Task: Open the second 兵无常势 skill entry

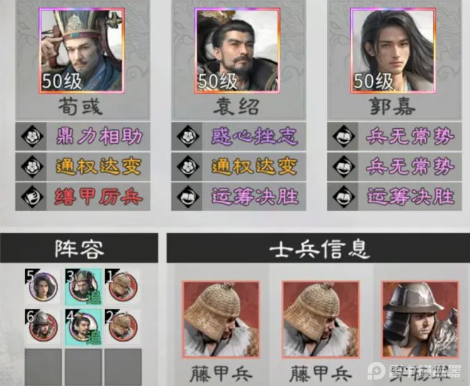Action: pos(395,167)
